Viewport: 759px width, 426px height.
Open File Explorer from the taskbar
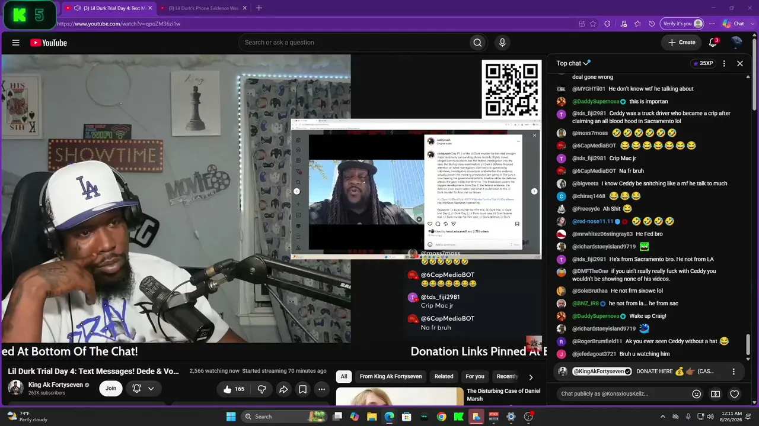coord(372,417)
